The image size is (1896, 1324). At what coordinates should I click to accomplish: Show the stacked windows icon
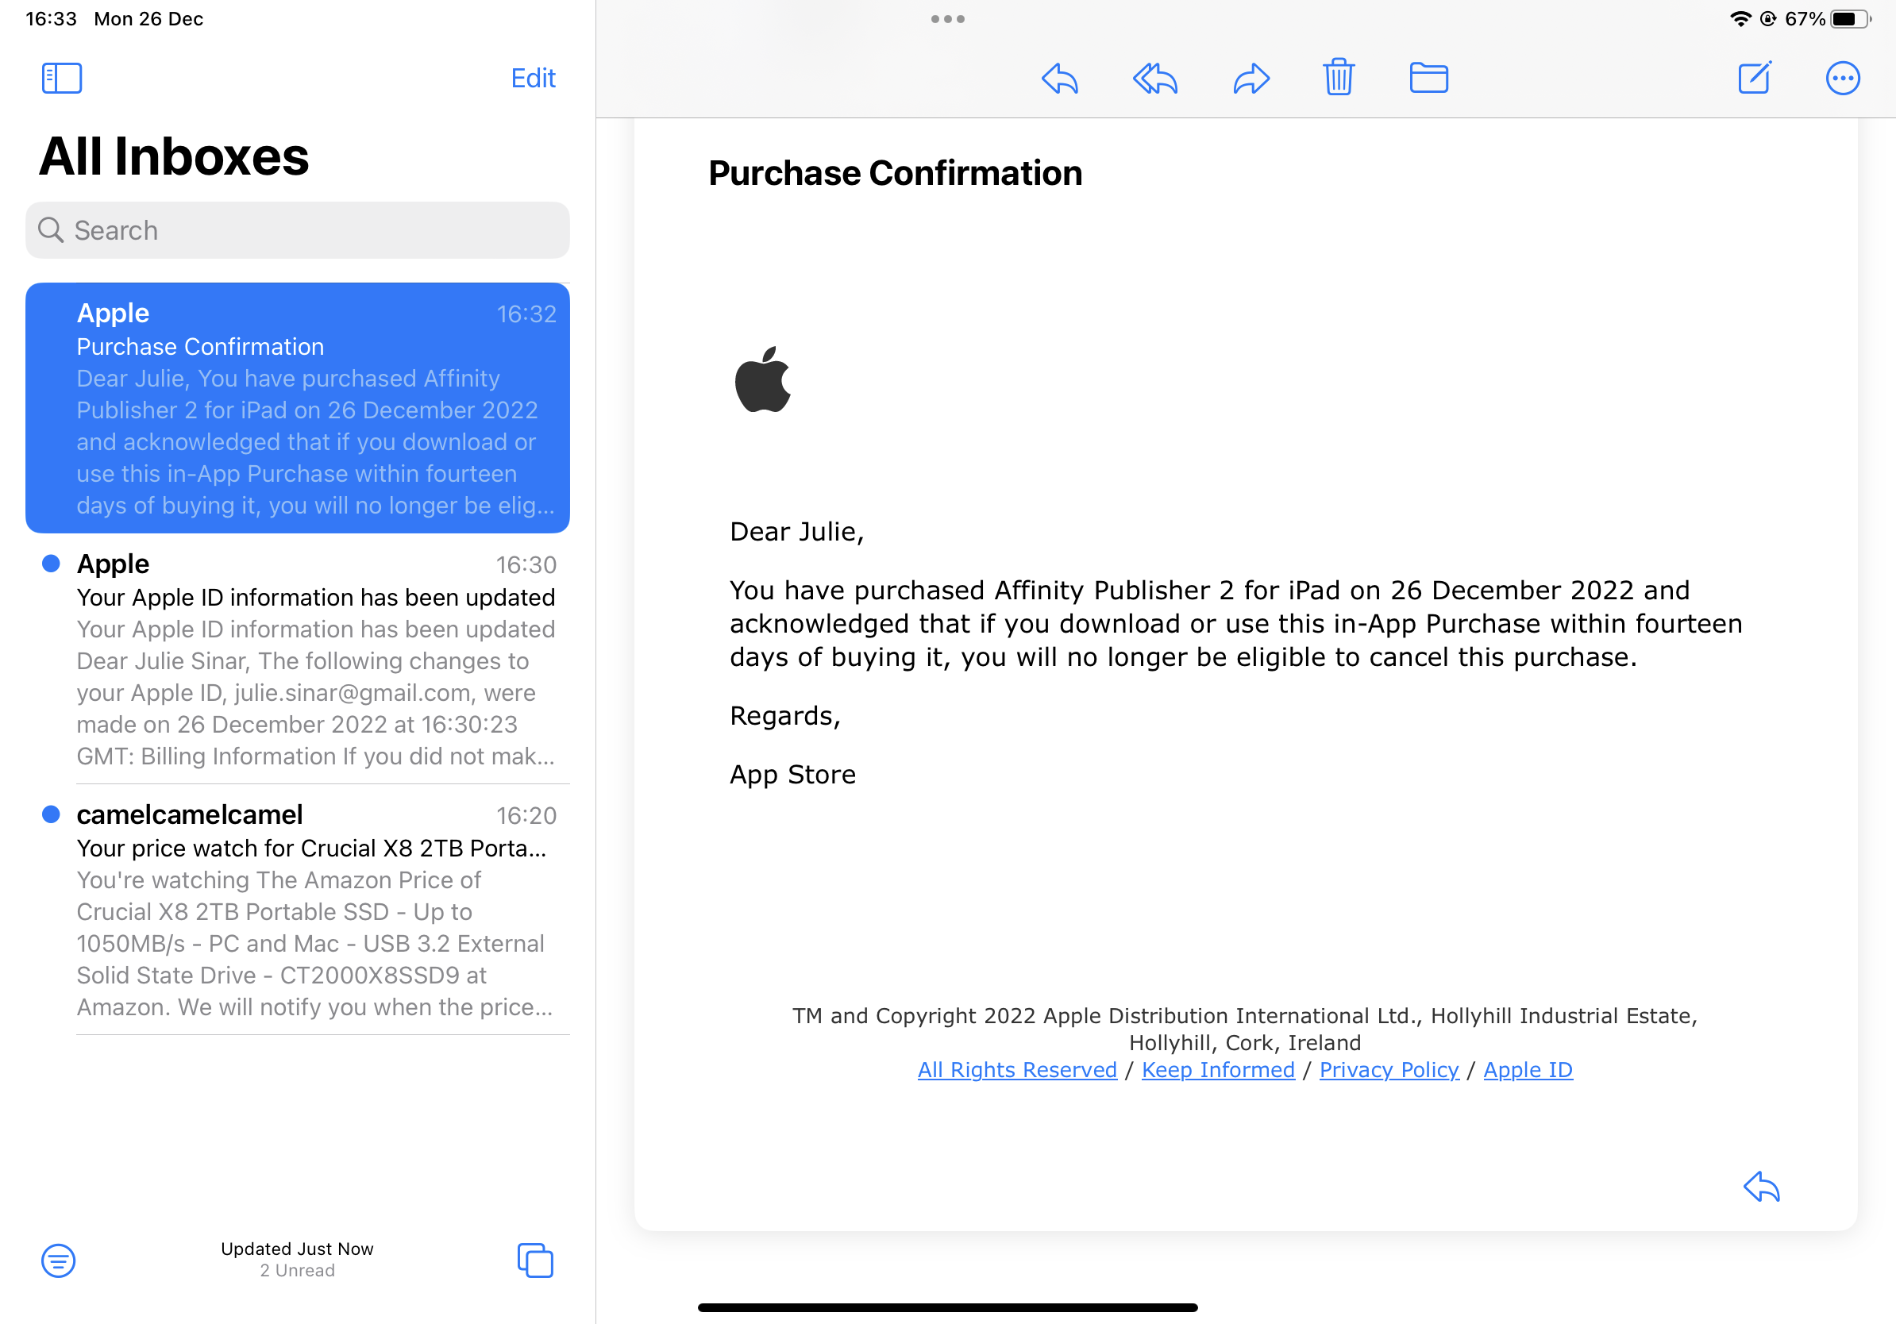[x=535, y=1260]
